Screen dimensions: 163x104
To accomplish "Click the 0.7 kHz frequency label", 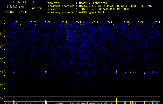I will [2, 86].
